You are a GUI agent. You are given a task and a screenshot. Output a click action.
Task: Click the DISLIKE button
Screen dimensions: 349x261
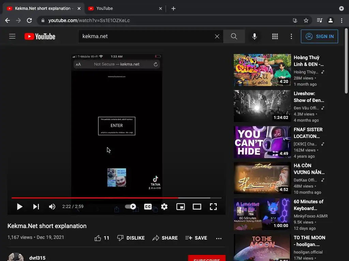[x=131, y=238]
